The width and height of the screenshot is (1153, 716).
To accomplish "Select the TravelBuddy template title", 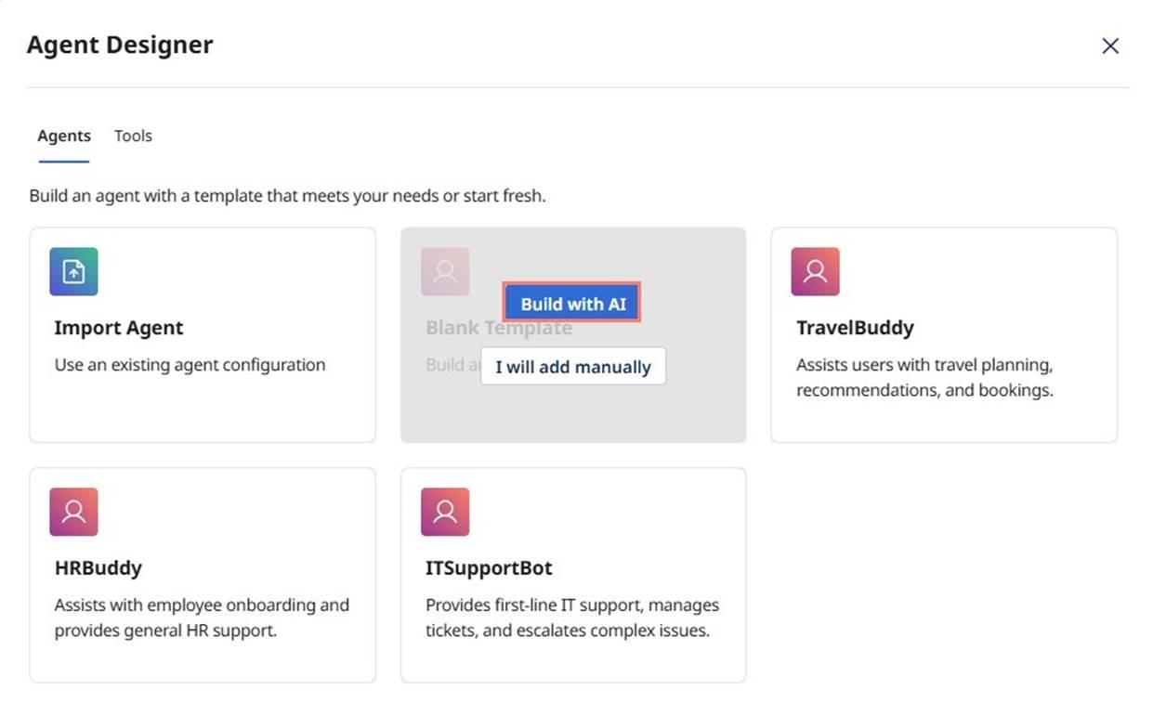I will (x=855, y=328).
